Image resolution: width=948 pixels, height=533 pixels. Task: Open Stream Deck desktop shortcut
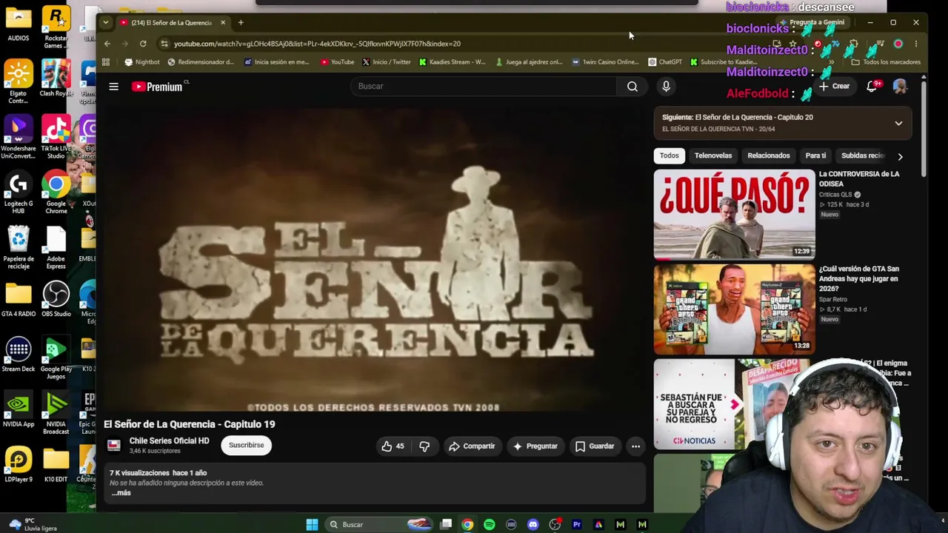[19, 355]
